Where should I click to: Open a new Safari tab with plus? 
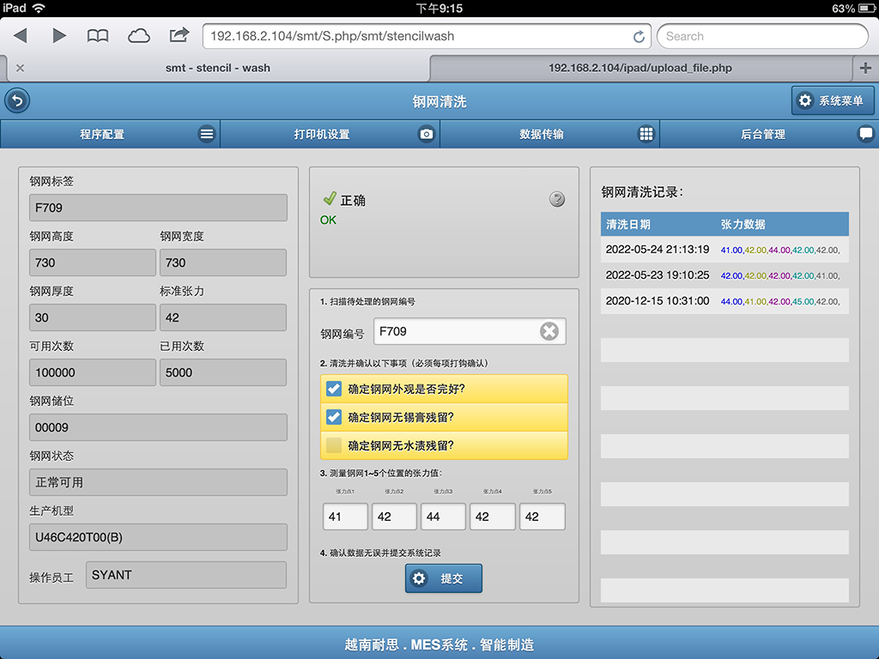click(865, 68)
